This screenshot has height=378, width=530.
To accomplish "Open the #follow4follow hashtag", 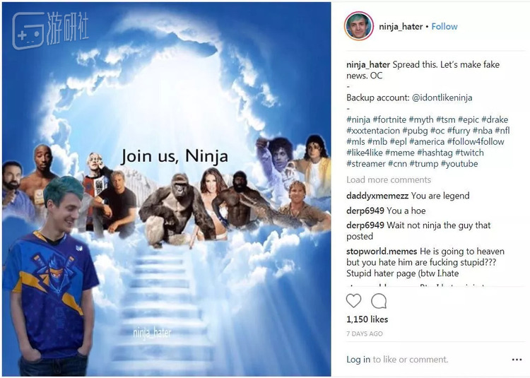I will [x=476, y=141].
